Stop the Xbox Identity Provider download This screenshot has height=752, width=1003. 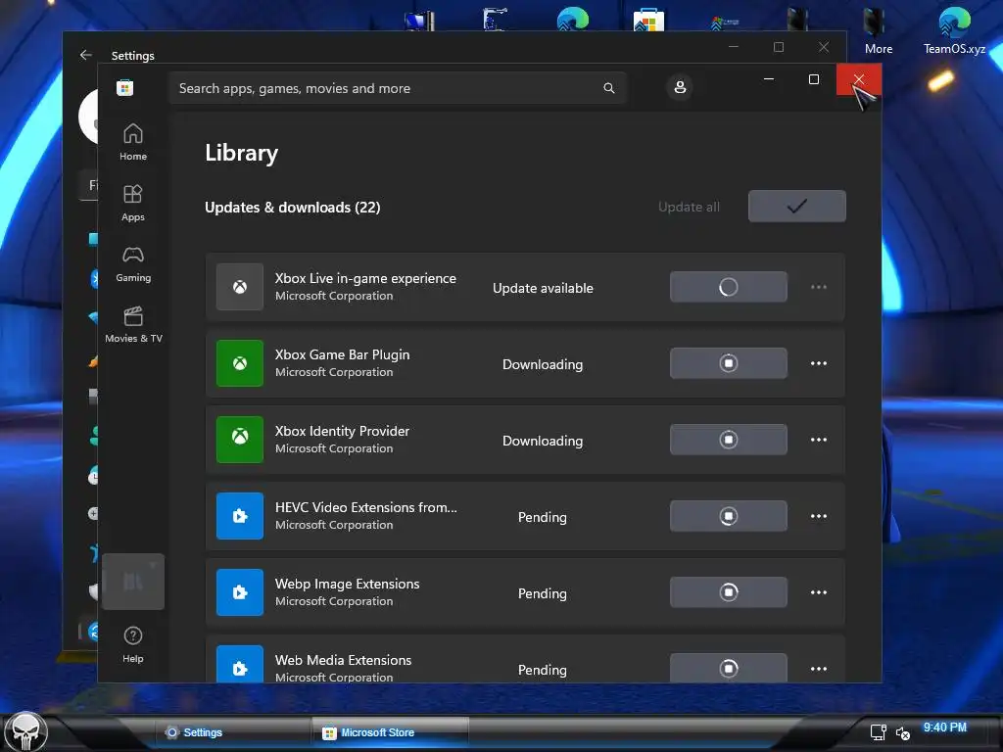[x=729, y=440]
